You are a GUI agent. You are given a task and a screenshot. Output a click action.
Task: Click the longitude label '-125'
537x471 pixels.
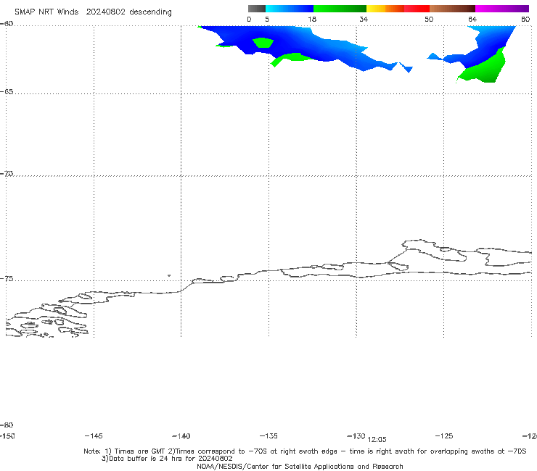pyautogui.click(x=444, y=435)
